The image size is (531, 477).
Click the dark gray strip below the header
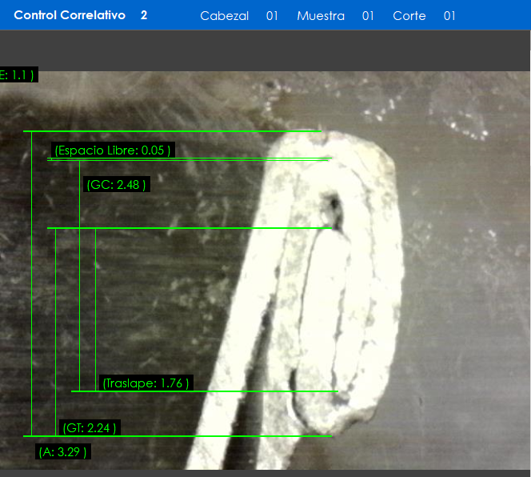[x=265, y=50]
